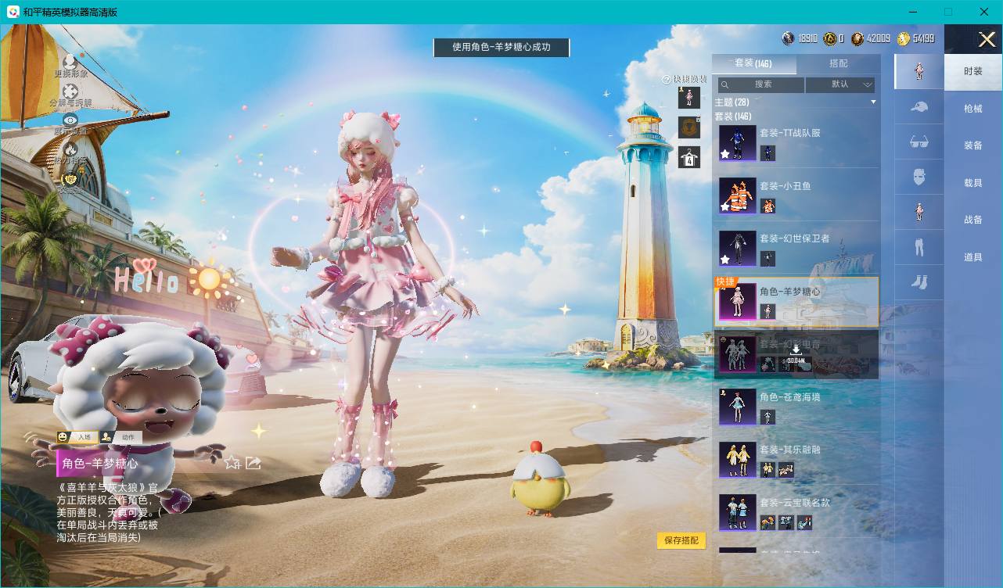1003x588 pixels.
Task: Share the 角色-羊梦糖心 outfit
Action: [253, 463]
